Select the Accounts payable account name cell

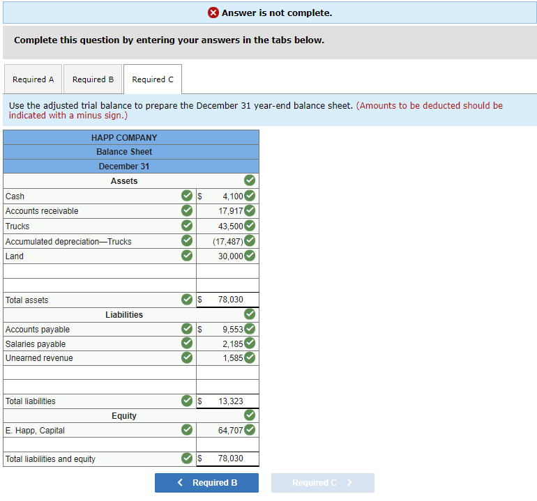coord(100,329)
